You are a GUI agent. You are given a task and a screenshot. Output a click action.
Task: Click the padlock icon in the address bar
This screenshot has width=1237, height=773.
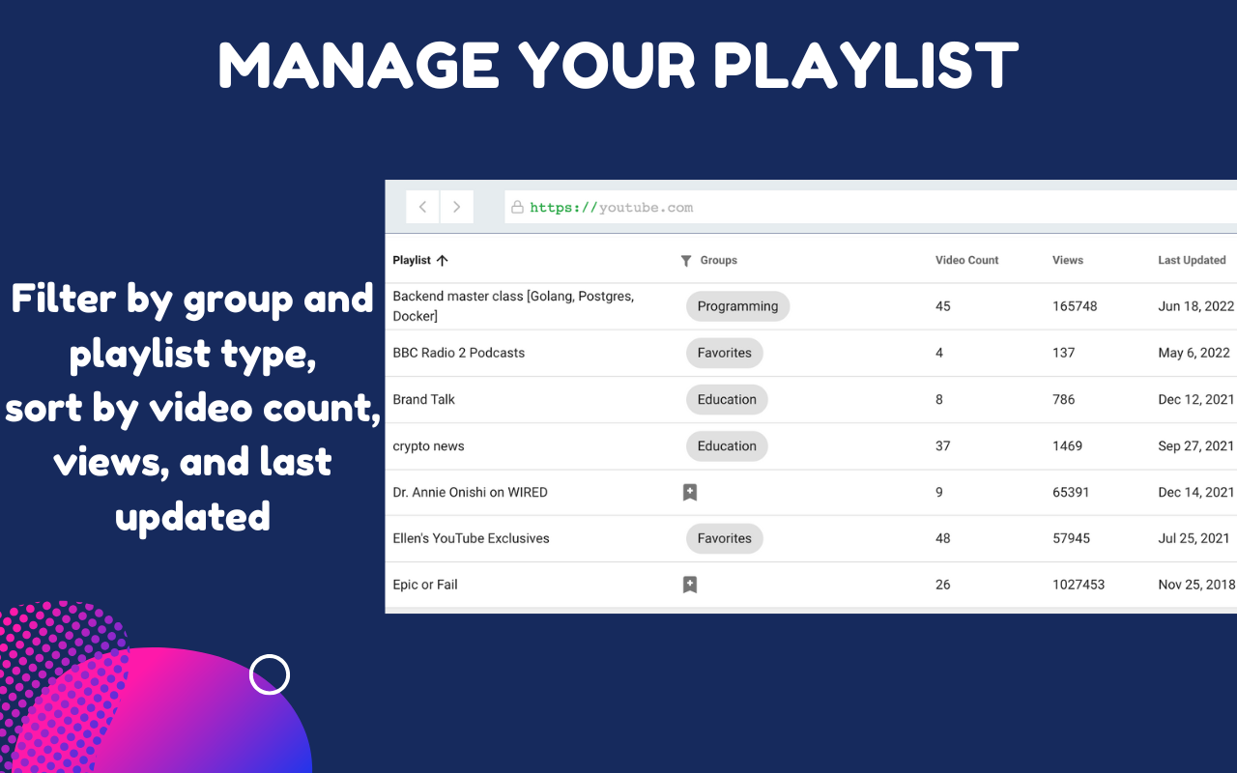517,207
